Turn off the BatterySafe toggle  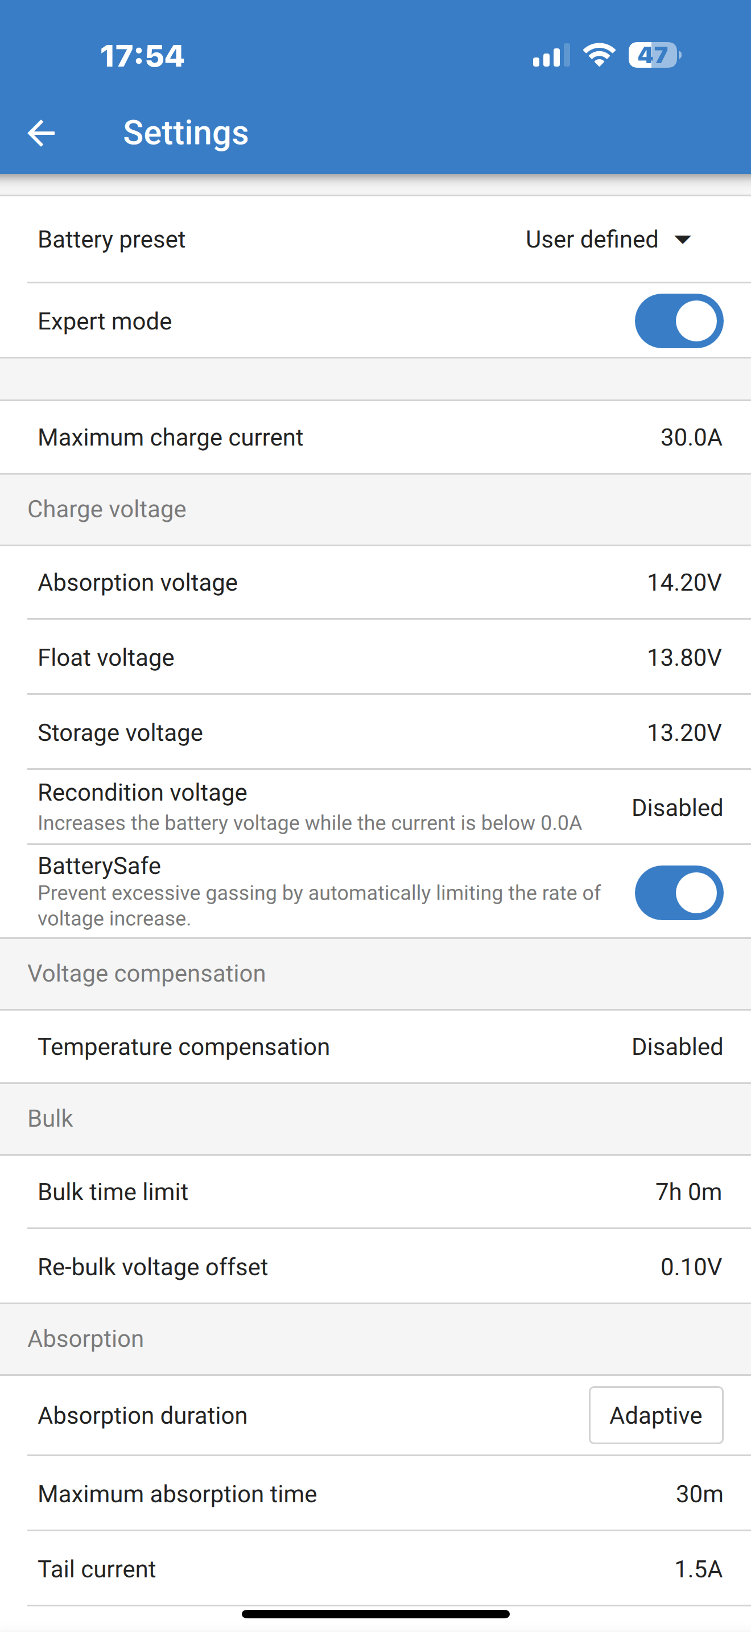point(679,892)
